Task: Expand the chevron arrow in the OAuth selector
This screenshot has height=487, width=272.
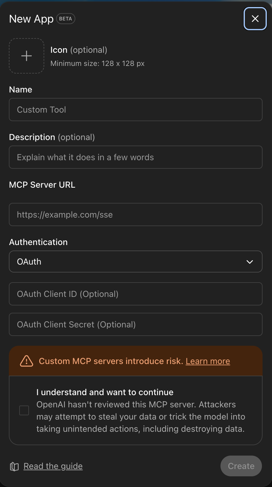Action: (249, 262)
